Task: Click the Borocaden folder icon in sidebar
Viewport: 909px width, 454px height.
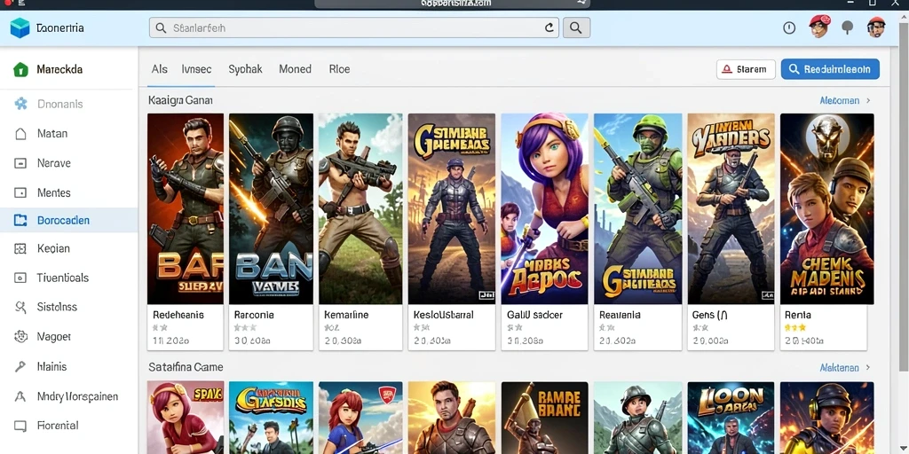Action: pyautogui.click(x=20, y=221)
